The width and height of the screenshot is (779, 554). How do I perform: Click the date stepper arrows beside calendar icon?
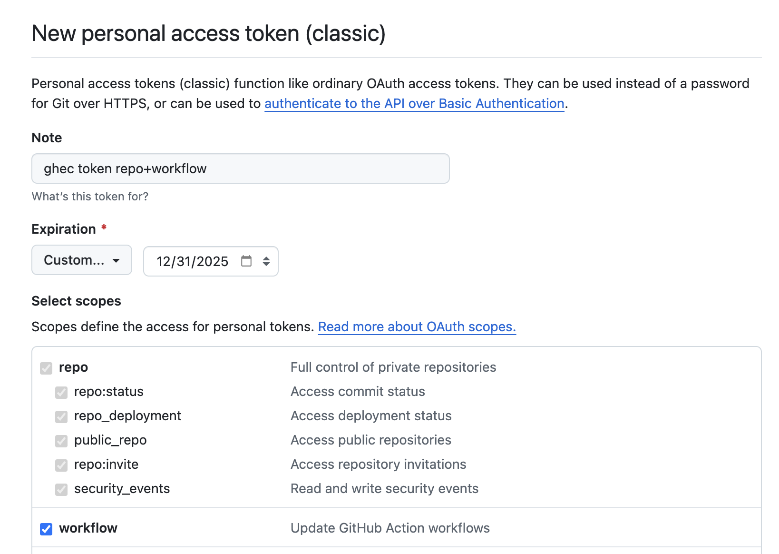point(266,261)
